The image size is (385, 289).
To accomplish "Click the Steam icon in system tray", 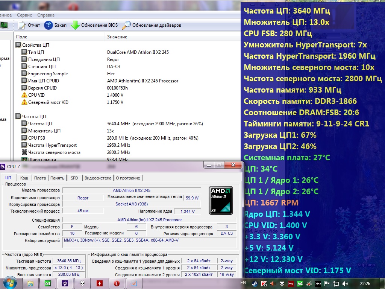I will pyautogui.click(x=255, y=284).
